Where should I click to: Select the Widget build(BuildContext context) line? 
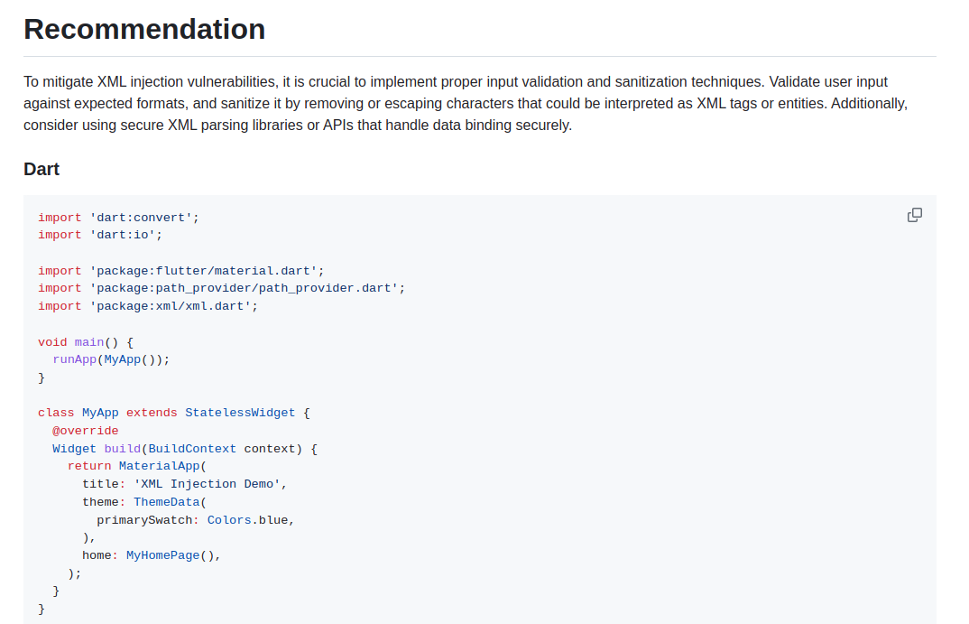coord(185,449)
